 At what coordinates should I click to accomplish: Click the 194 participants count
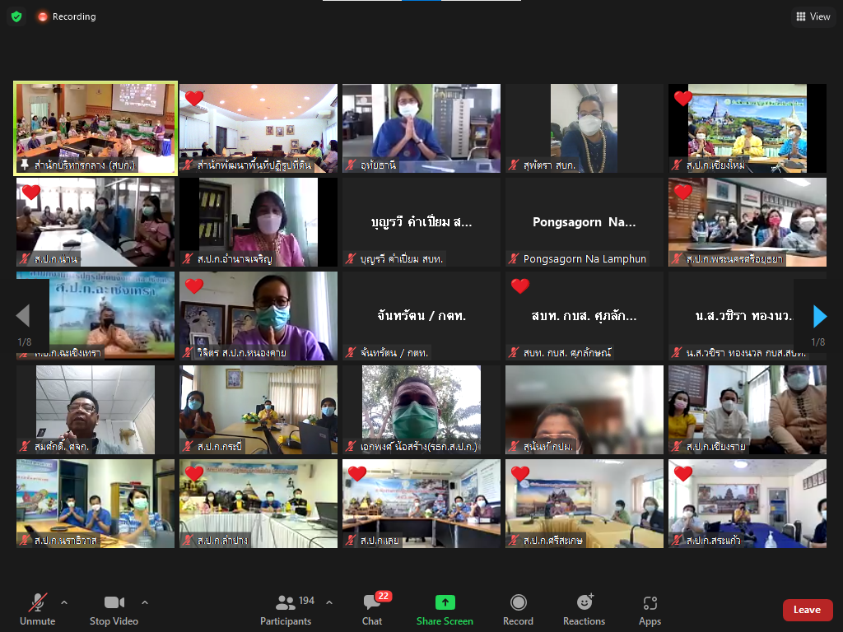coord(306,600)
